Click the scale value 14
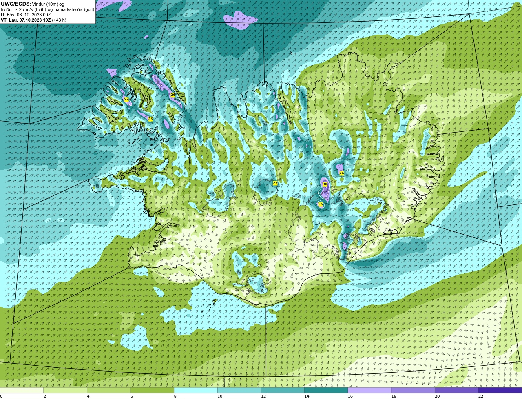This screenshot has width=522, height=399. pyautogui.click(x=307, y=396)
